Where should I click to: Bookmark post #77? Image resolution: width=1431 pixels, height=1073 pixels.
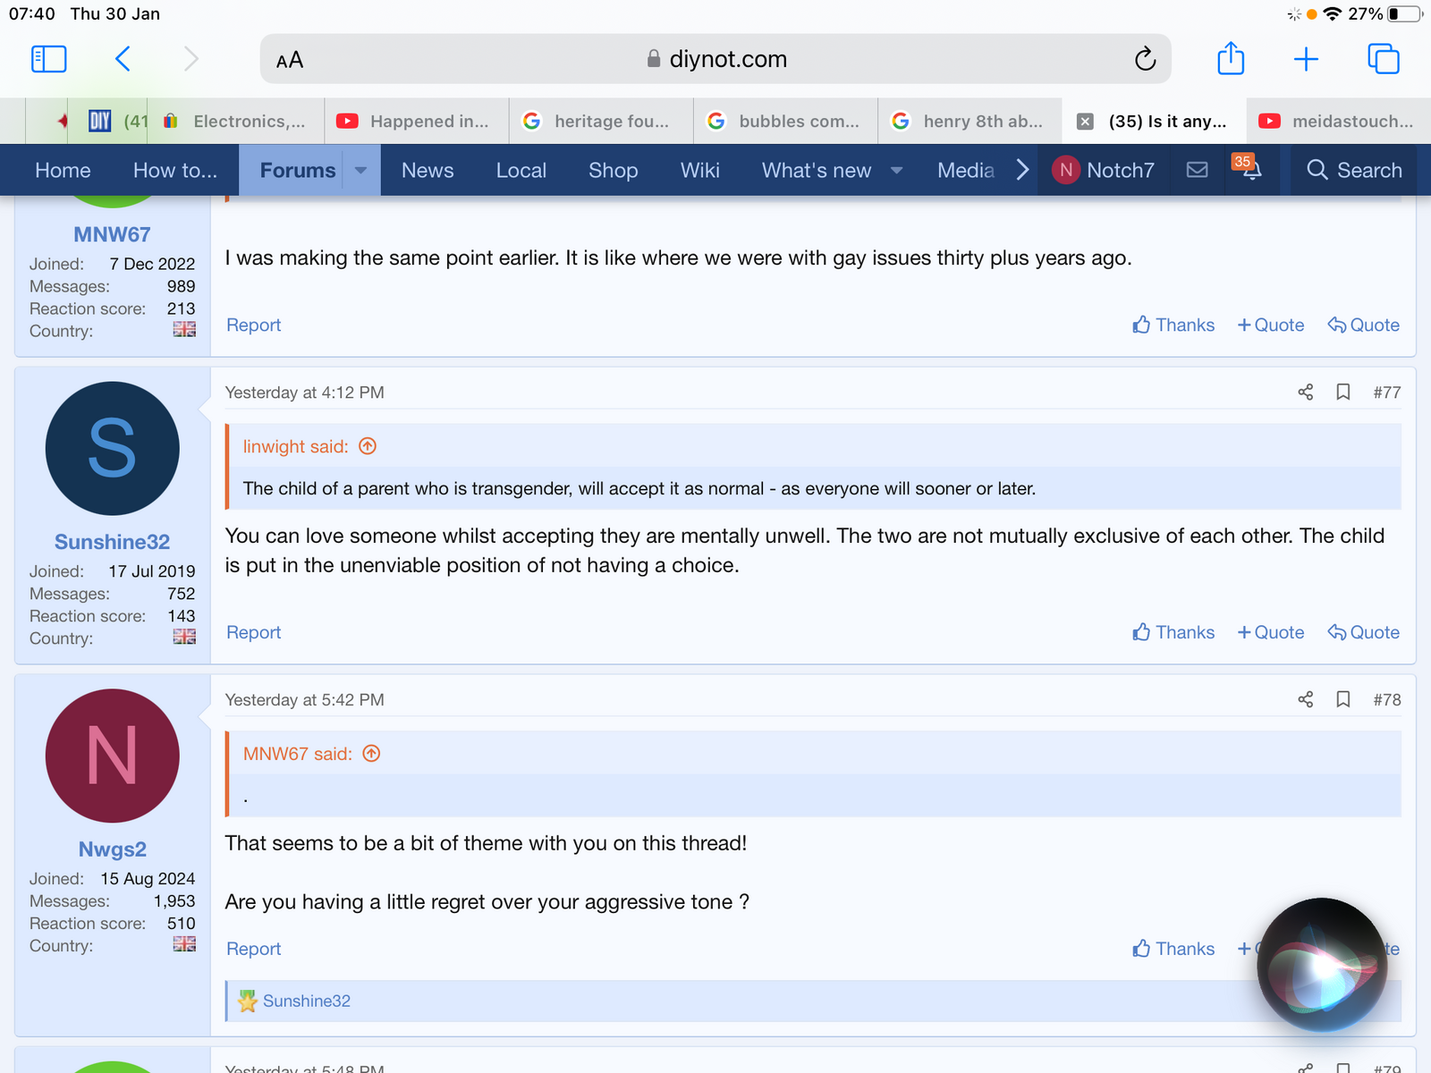coord(1342,393)
